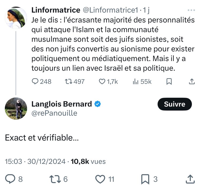This screenshot has height=185, width=201.
Task: Bookmark the Linformatrice tweet
Action: (x=169, y=82)
